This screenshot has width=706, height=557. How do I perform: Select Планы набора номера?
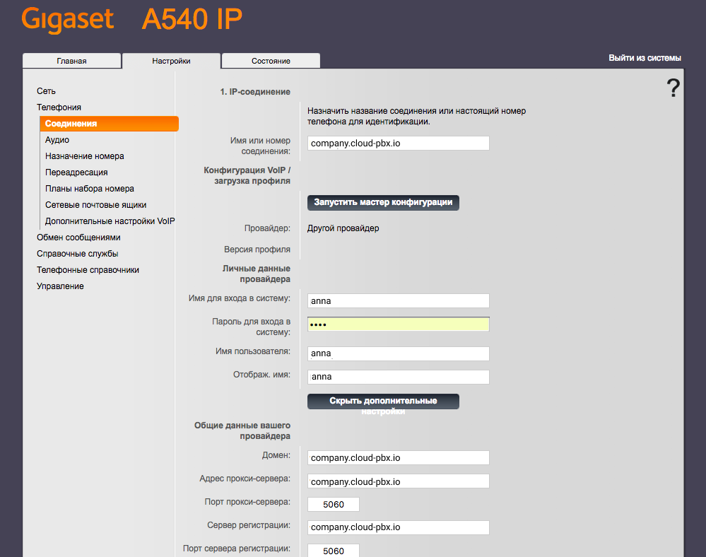point(89,189)
